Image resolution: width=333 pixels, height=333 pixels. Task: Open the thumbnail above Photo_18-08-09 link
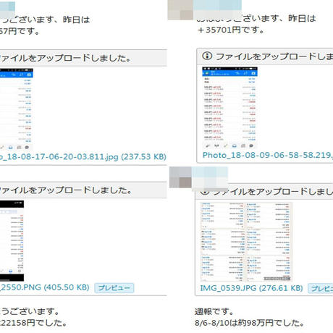tap(229, 108)
